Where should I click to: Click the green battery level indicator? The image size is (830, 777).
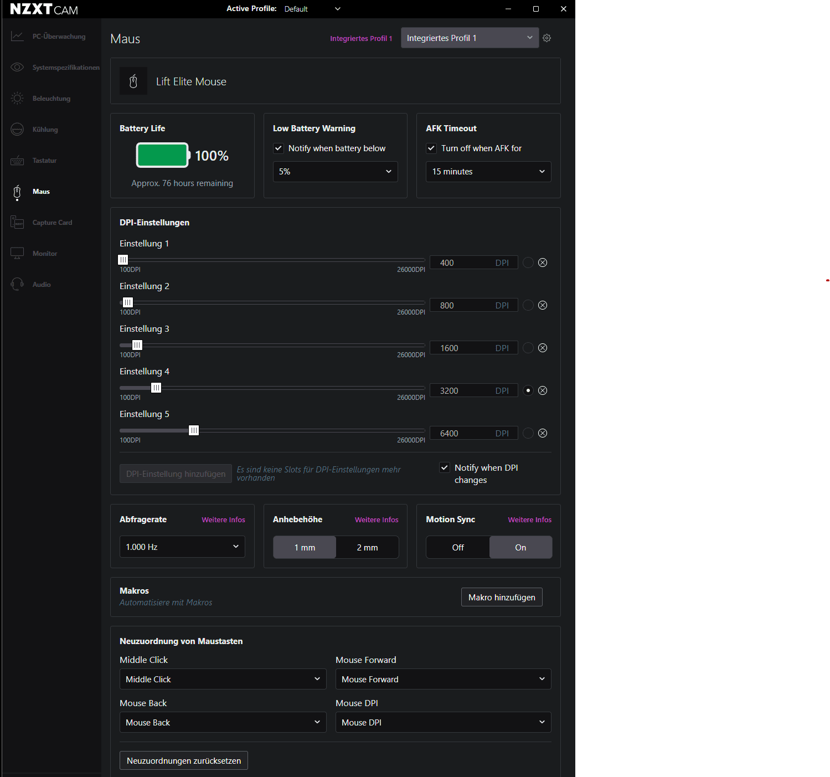pos(163,156)
